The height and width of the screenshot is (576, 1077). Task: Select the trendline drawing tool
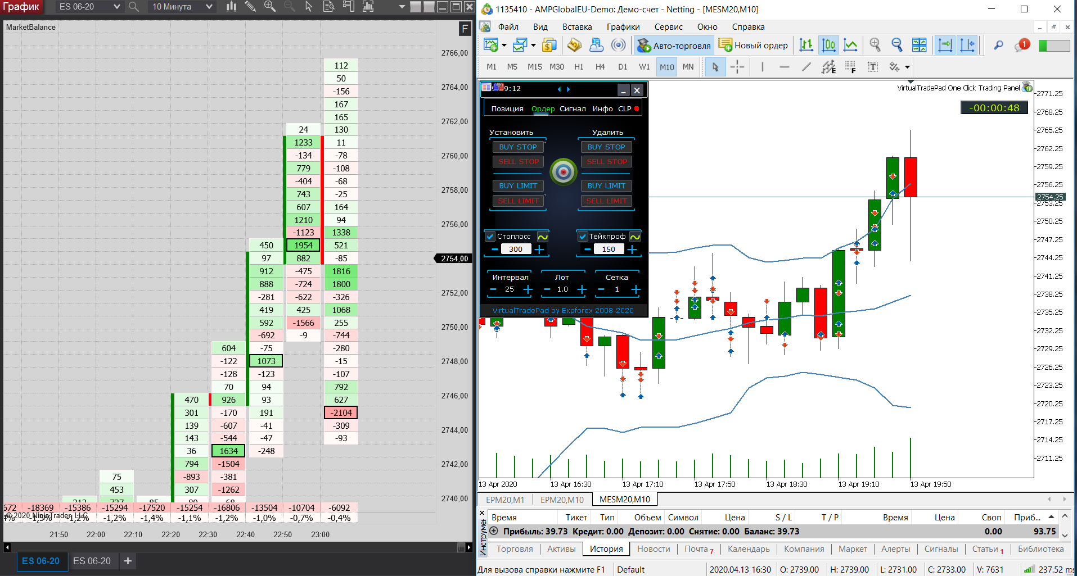806,67
